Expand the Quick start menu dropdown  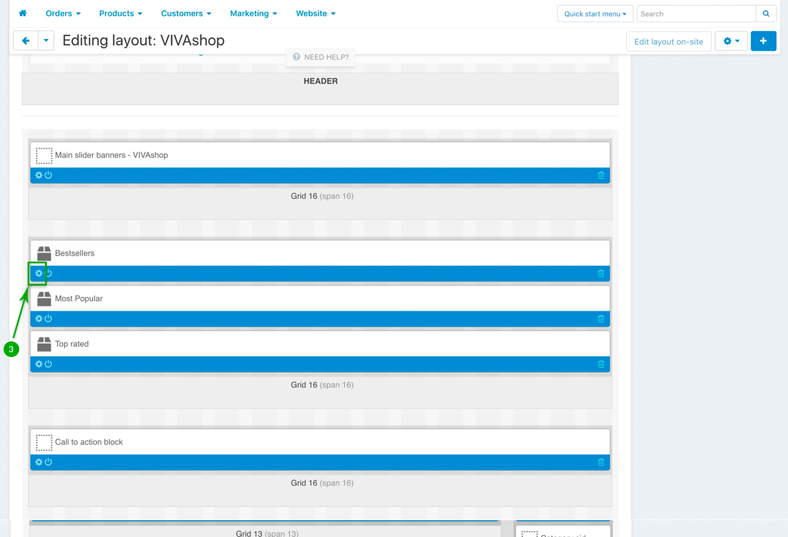pos(595,14)
